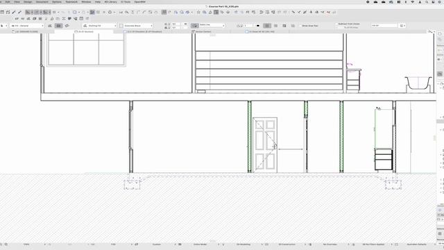This screenshot has width=444, height=250.
Task: Click the highlighted grid icon in main toolbar
Action: 164,12
